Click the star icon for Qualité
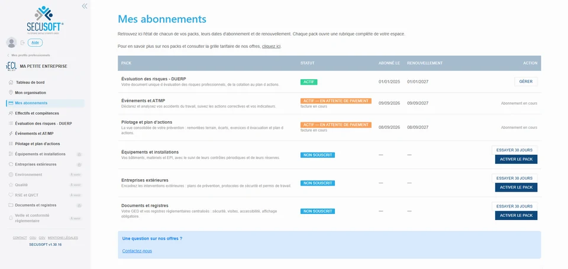 tap(11, 184)
